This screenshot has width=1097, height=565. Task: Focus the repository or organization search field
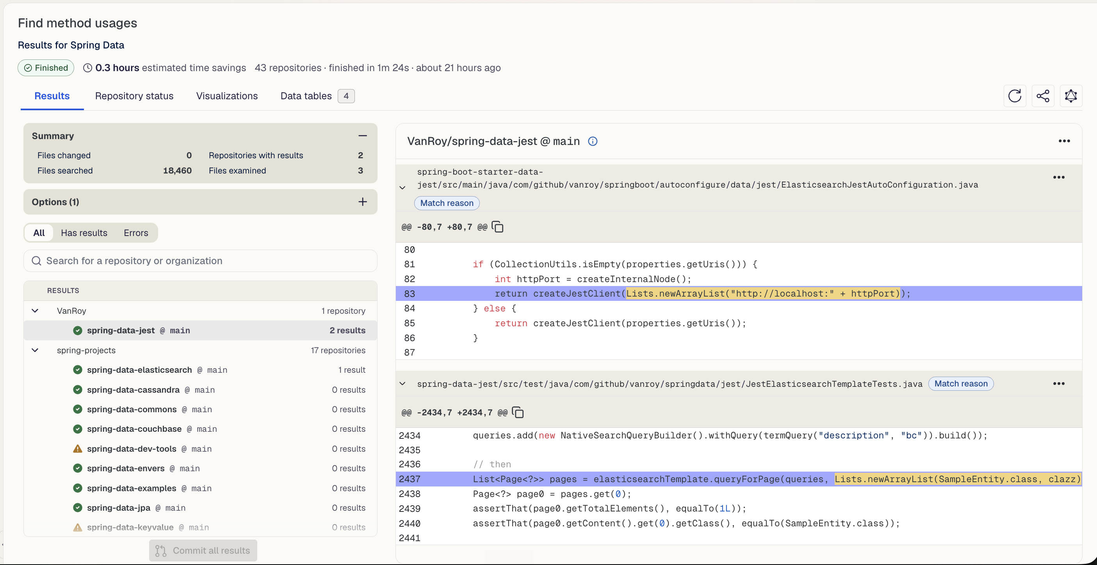click(200, 261)
